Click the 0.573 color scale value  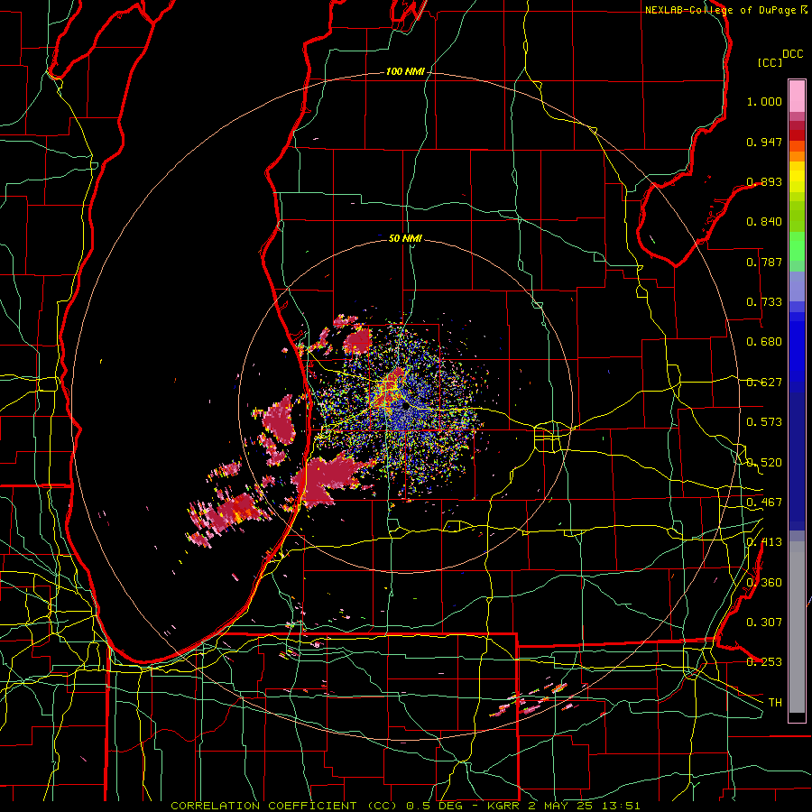[764, 422]
